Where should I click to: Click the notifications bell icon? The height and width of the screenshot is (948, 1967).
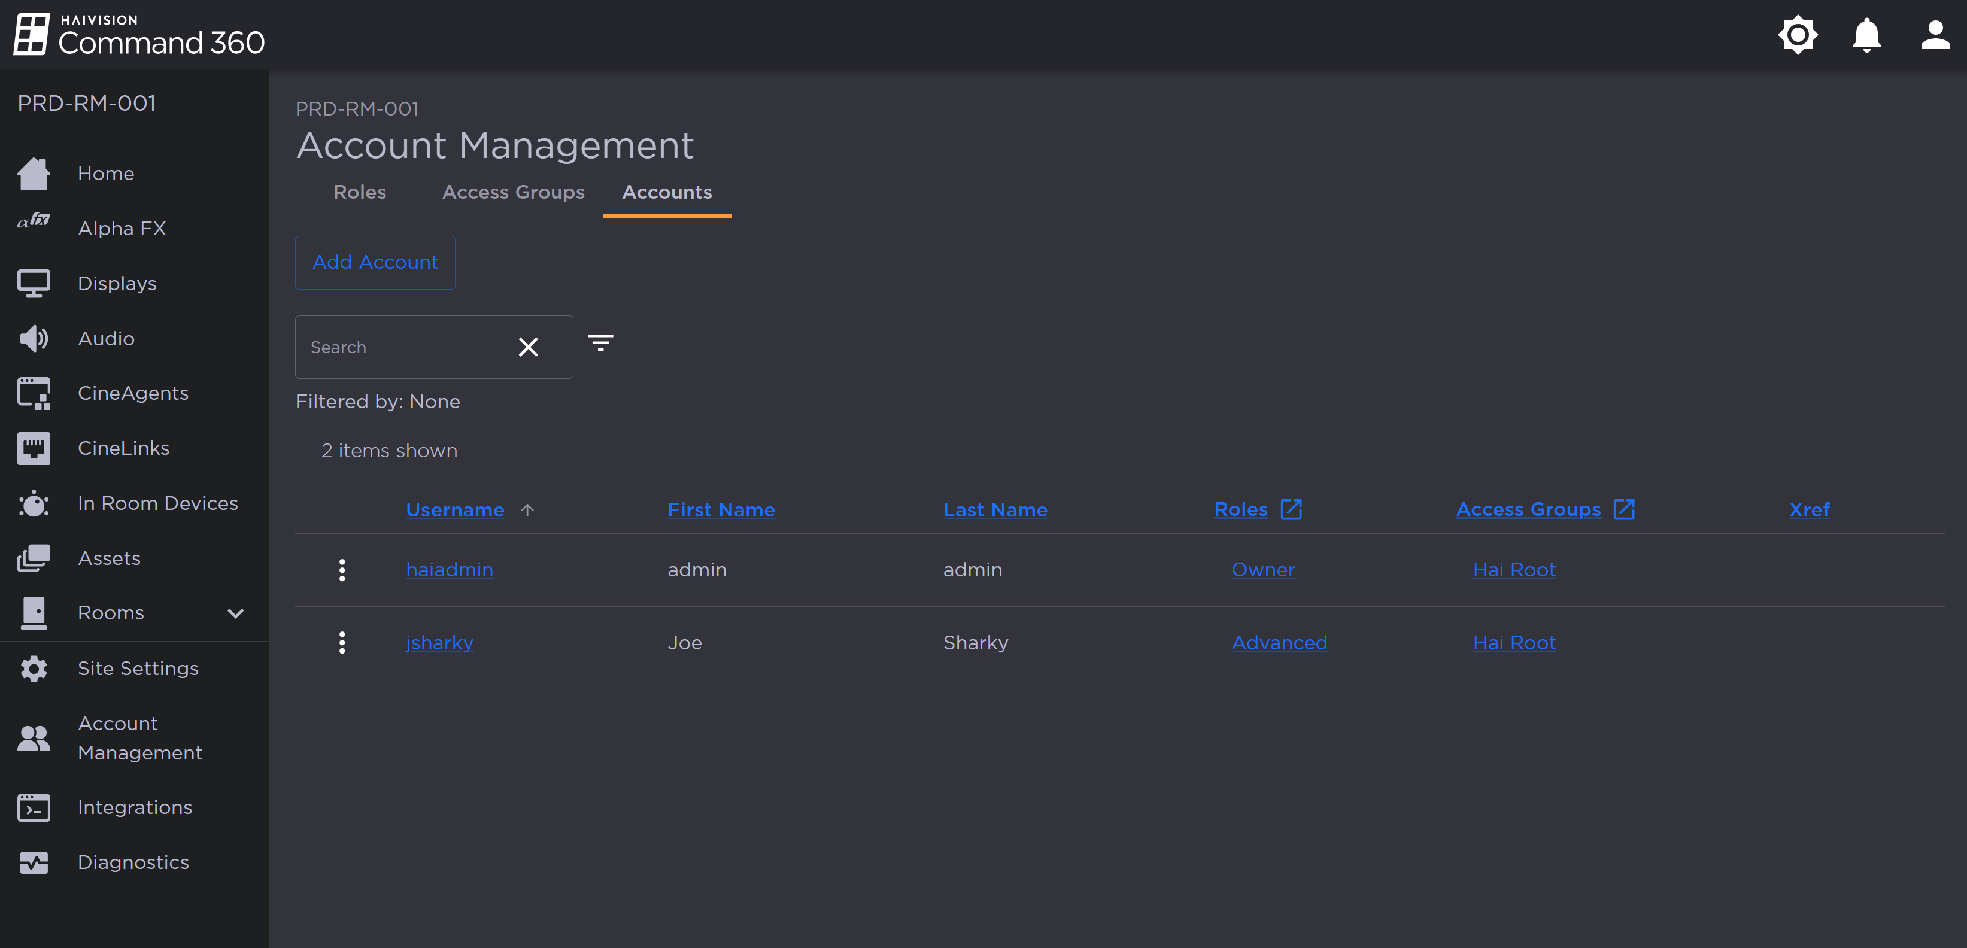pyautogui.click(x=1865, y=34)
